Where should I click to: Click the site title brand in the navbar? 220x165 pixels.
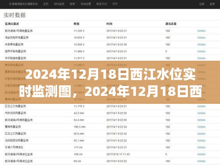[23, 4]
